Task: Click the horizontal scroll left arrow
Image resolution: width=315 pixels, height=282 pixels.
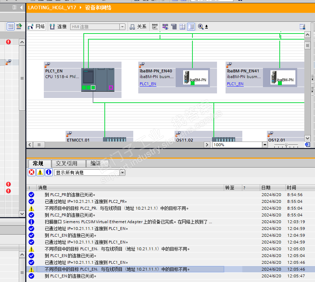Action: tap(30, 145)
